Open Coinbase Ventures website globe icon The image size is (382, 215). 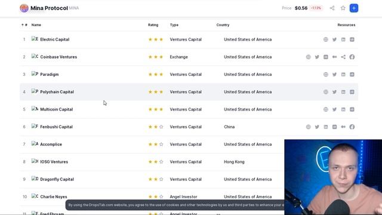[x=308, y=57]
